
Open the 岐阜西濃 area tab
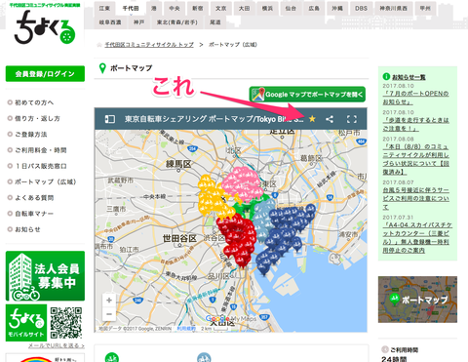[x=110, y=22]
